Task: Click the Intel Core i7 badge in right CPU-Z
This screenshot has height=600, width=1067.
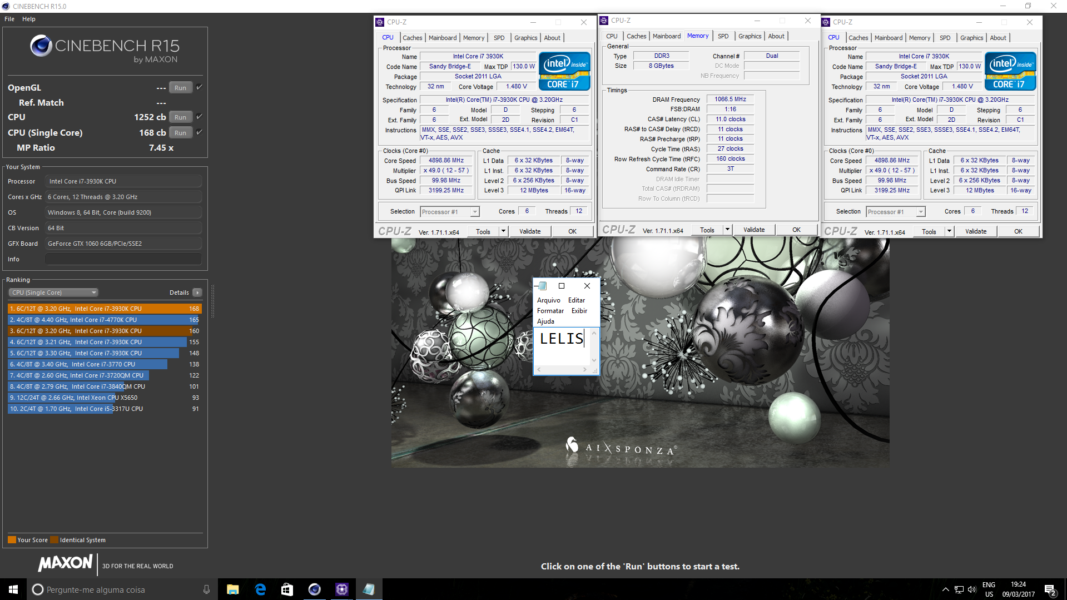Action: [x=1010, y=71]
